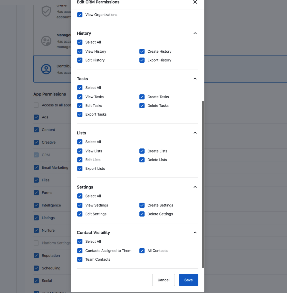Uncheck the Email Marketing app permission
Screen dimensions: 287x293
tap(36, 167)
